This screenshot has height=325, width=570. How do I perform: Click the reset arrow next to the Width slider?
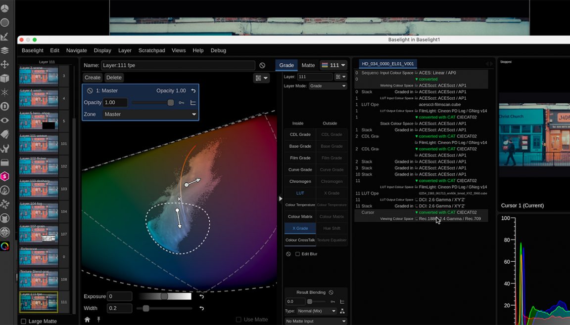(x=201, y=308)
